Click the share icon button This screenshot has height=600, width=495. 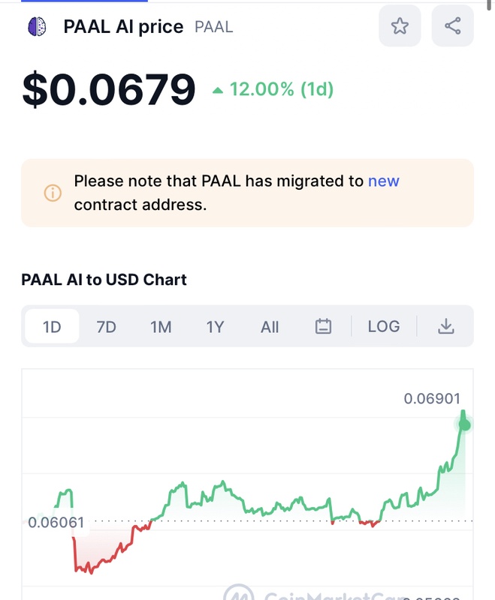[x=452, y=26]
